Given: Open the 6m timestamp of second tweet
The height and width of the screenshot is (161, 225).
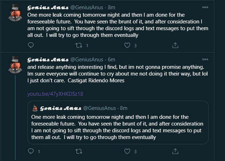Looking at the screenshot, I should pyautogui.click(x=111, y=60).
